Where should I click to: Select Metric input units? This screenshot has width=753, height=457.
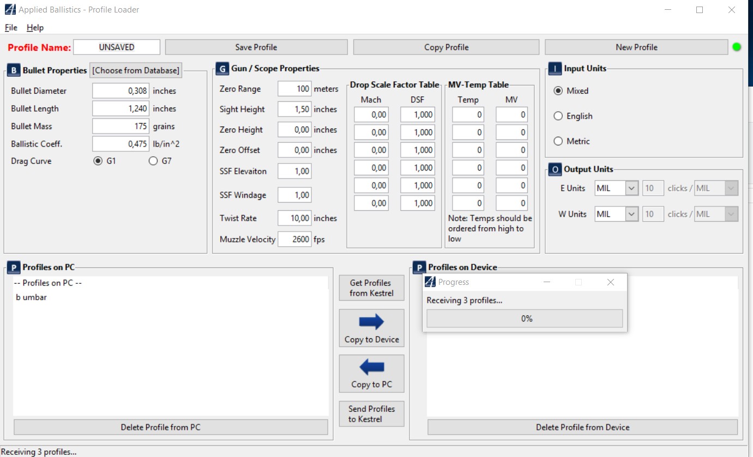(x=558, y=141)
